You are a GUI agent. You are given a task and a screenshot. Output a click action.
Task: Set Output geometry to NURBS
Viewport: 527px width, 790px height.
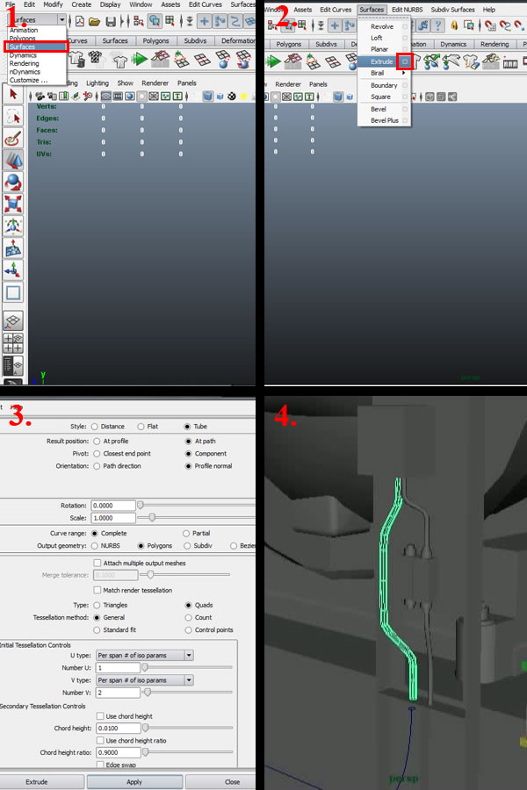(95, 546)
